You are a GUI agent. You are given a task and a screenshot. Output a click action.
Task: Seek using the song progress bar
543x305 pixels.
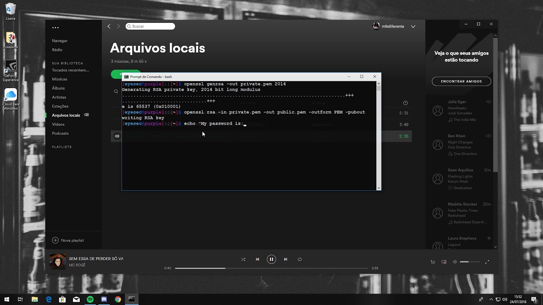271,268
